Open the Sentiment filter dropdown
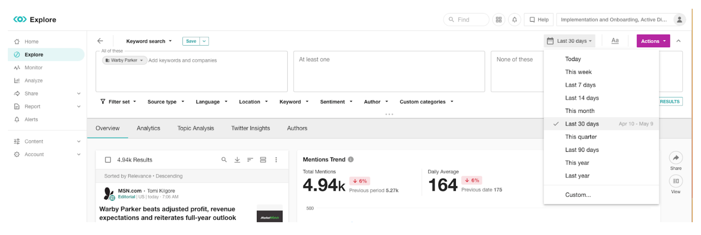This screenshot has height=235, width=701. tap(336, 102)
